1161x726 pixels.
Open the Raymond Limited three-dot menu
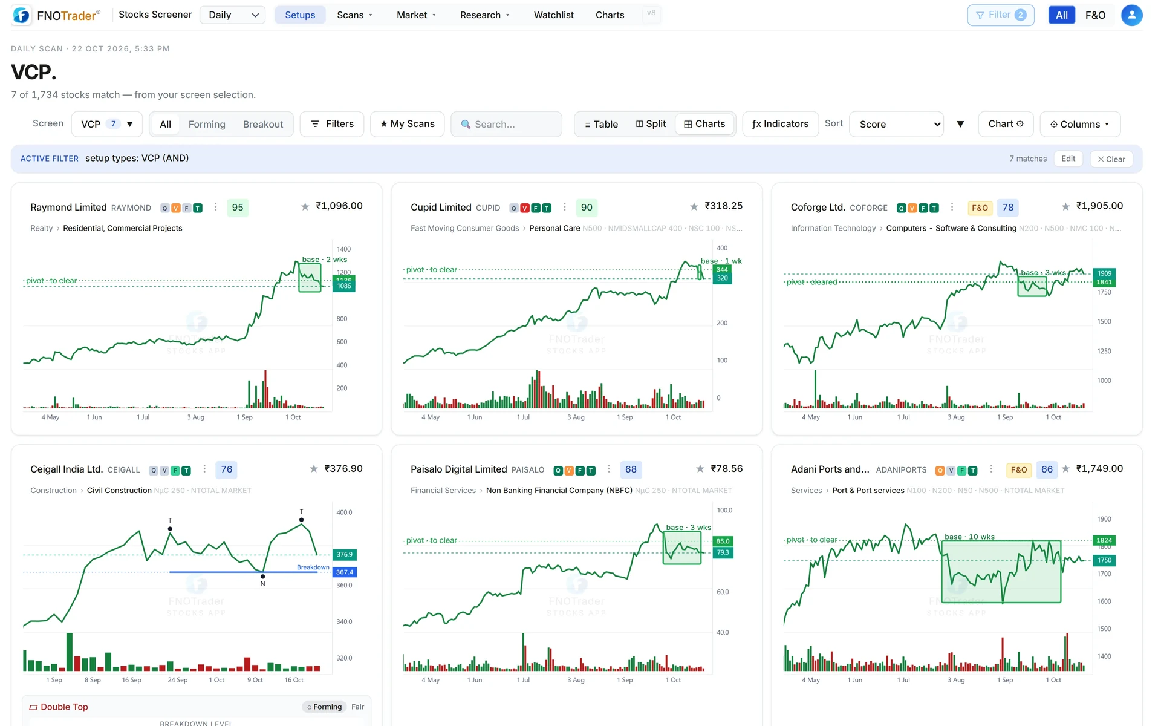coord(216,207)
